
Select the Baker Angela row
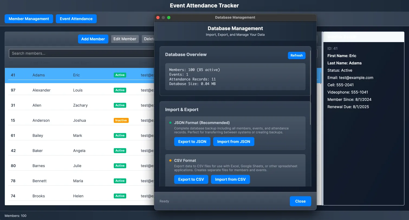[x=79, y=151]
